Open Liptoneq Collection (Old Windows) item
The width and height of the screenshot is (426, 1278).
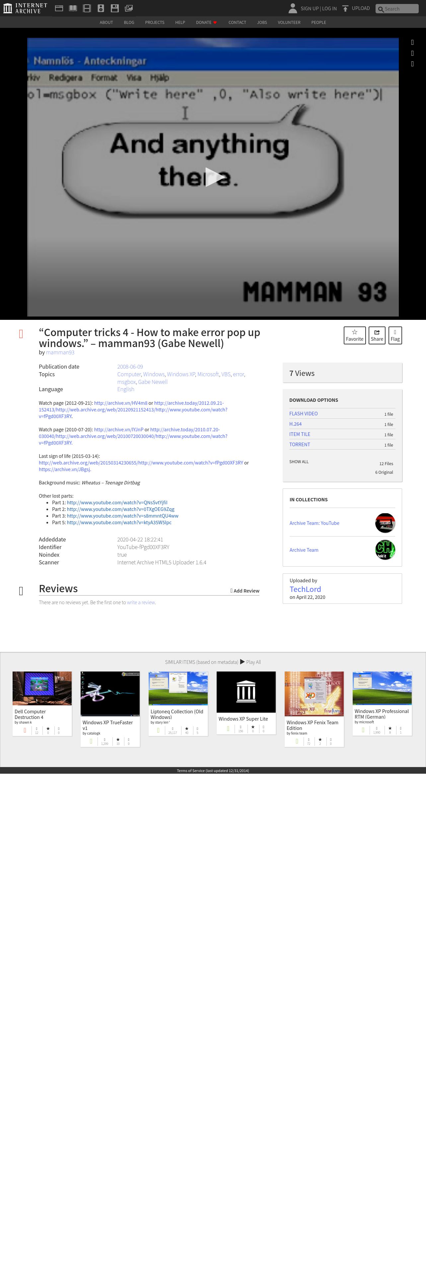click(x=178, y=704)
